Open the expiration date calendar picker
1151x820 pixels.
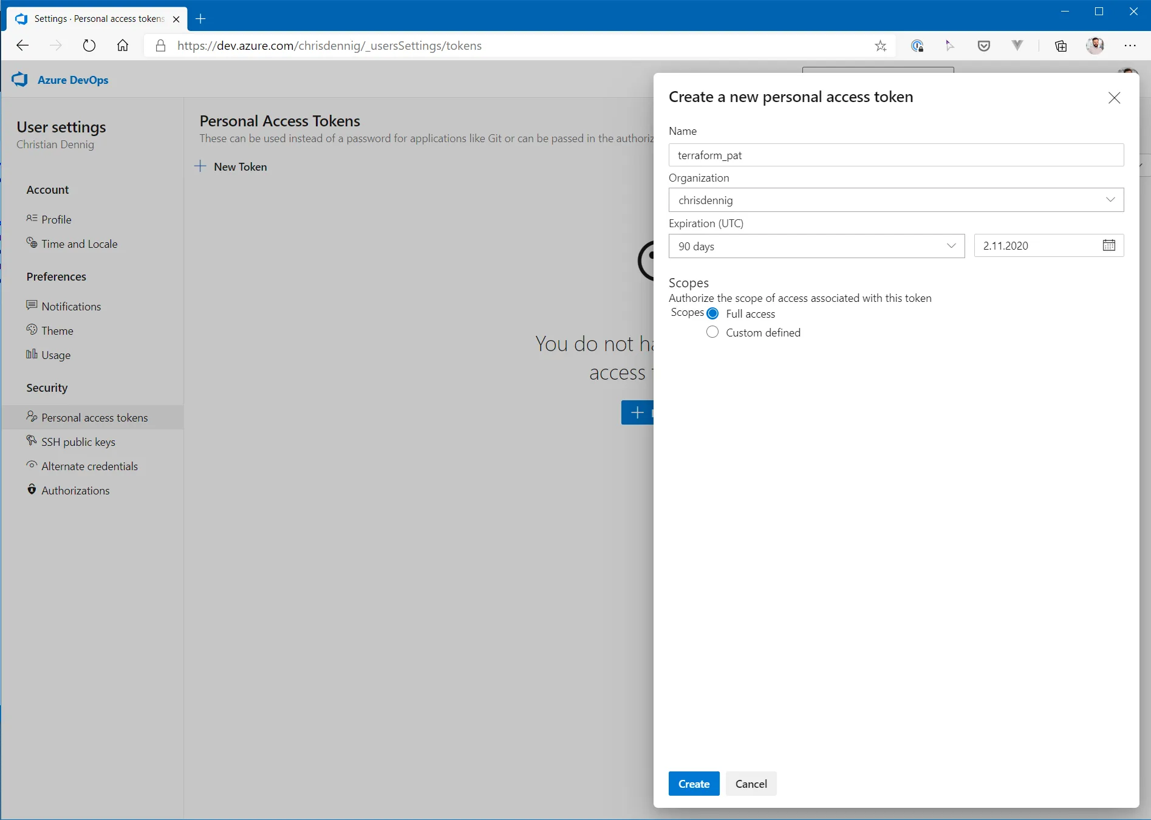1109,245
